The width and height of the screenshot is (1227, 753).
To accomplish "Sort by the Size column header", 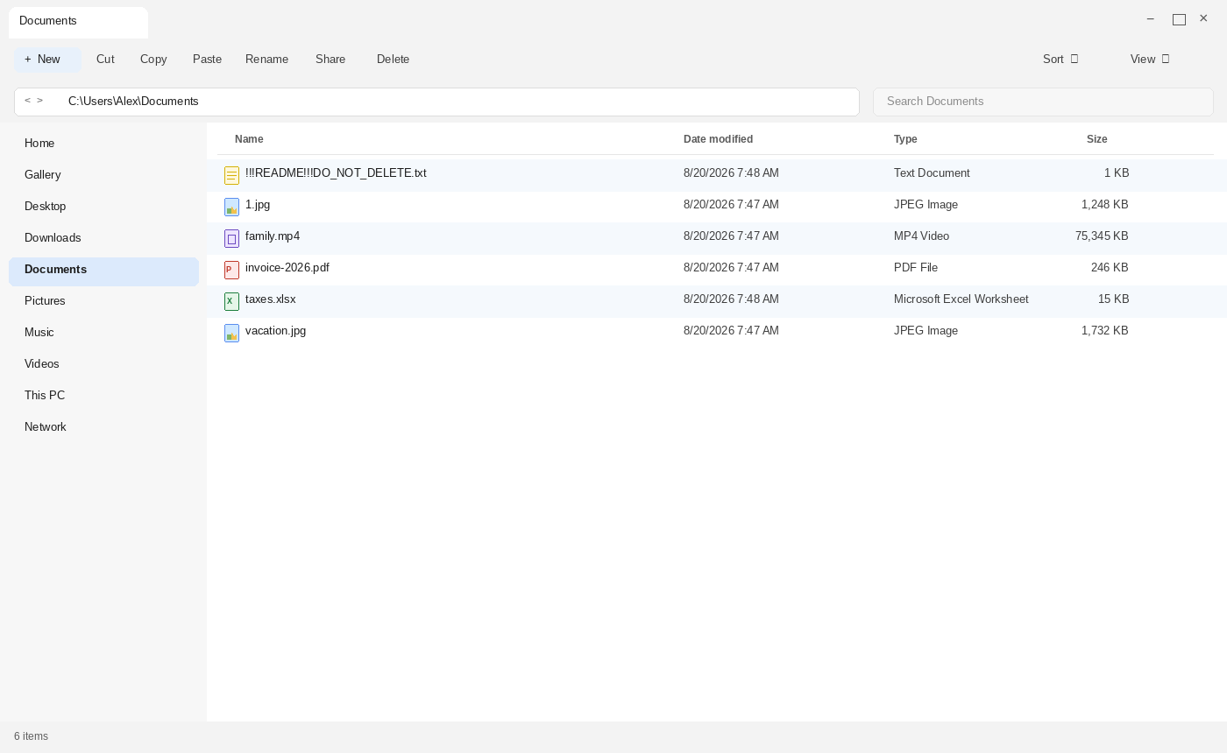I will coord(1096,139).
